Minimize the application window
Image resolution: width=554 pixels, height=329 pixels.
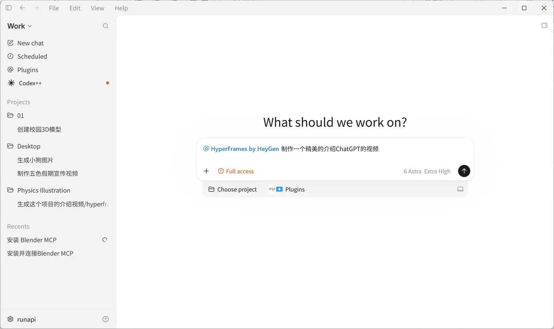(505, 8)
